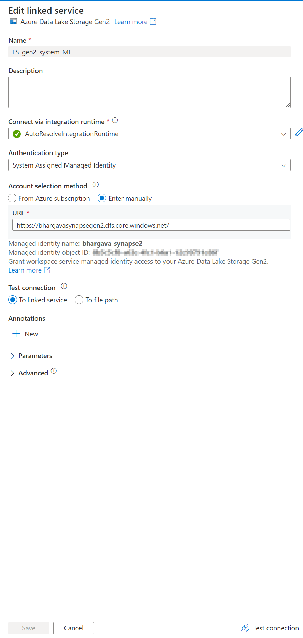Viewport: 303px width, 638px height.
Task: Click the info icon beside Test connection label
Action: 64,286
